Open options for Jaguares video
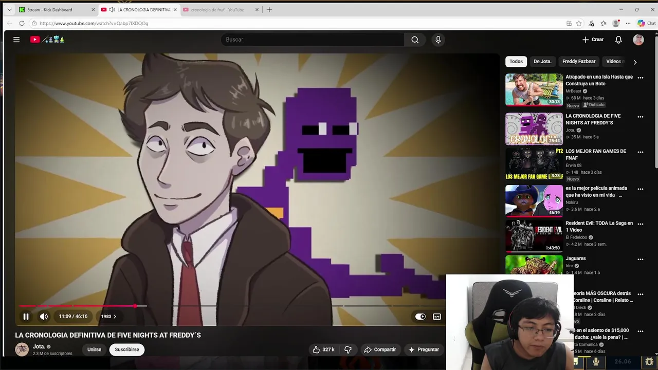Screen dimensions: 658x370 [641, 259]
